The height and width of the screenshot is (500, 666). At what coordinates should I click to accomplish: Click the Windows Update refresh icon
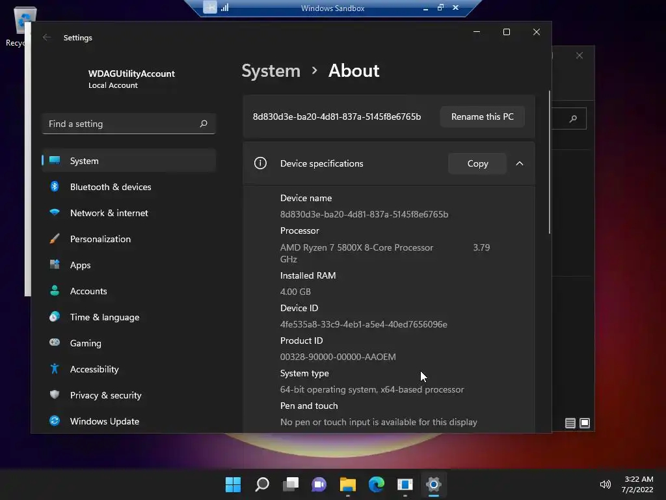coord(55,421)
